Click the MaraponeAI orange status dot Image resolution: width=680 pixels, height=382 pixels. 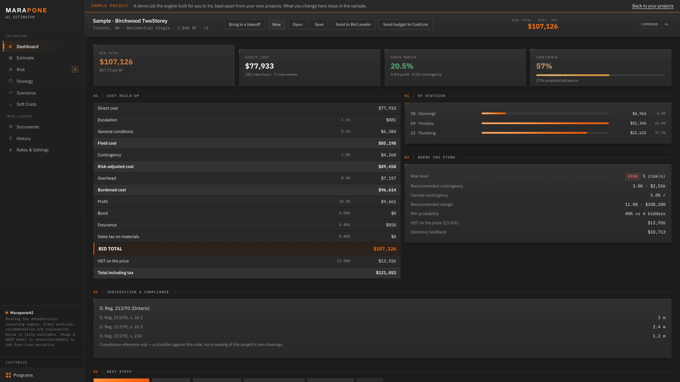click(7, 313)
